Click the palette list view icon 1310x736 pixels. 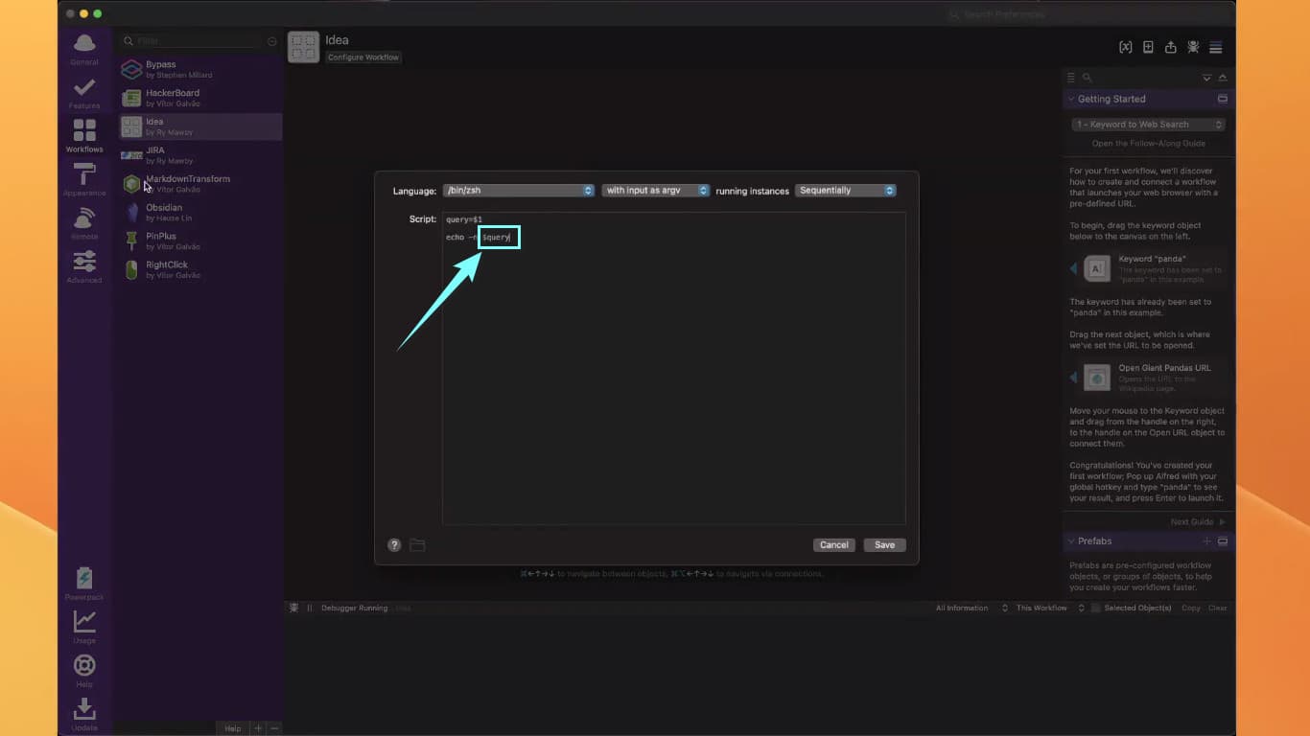click(x=1071, y=78)
